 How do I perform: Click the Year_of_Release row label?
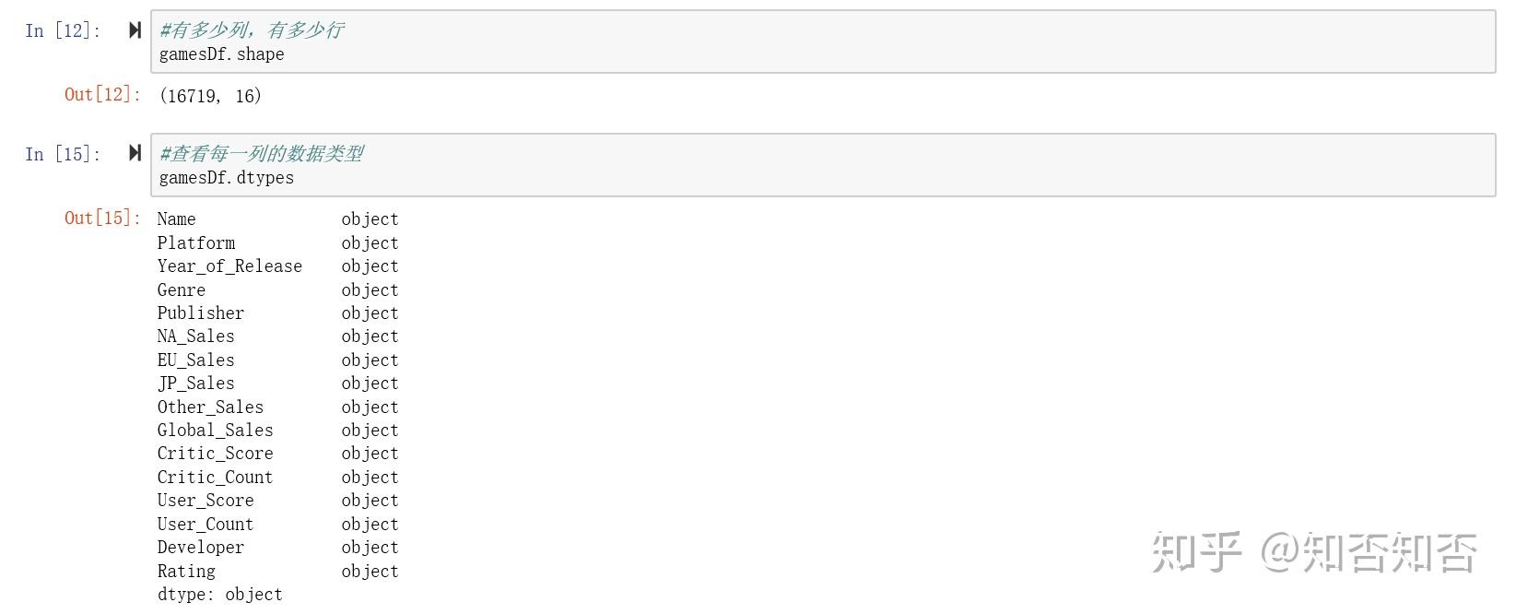[229, 266]
